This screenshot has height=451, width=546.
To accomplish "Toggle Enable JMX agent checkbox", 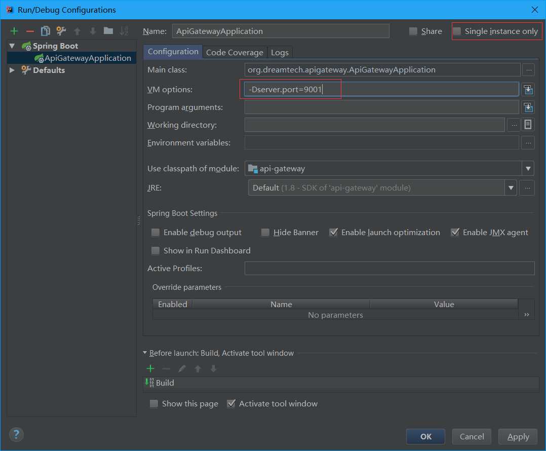I will (455, 232).
